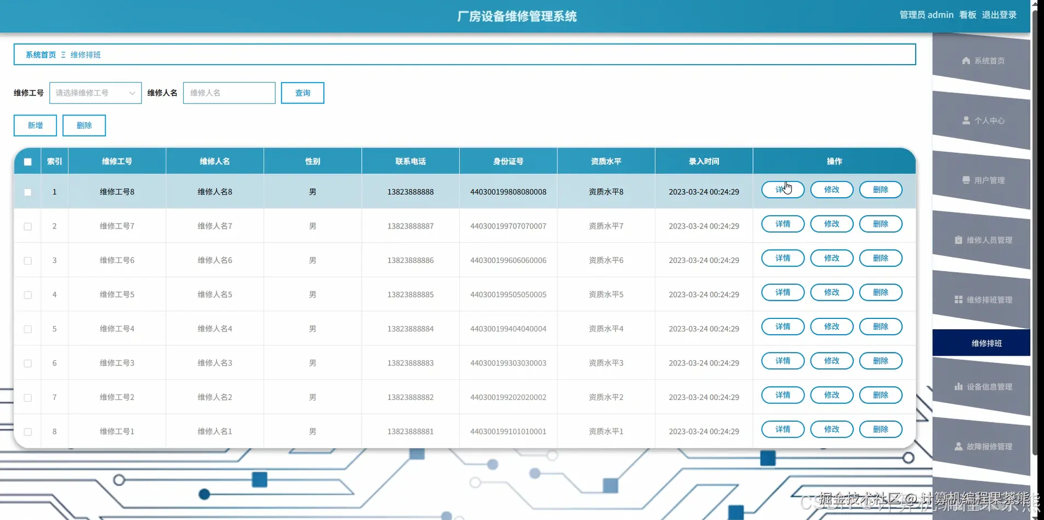Open 详情 for 维修工号6
The width and height of the screenshot is (1044, 520).
click(x=783, y=258)
